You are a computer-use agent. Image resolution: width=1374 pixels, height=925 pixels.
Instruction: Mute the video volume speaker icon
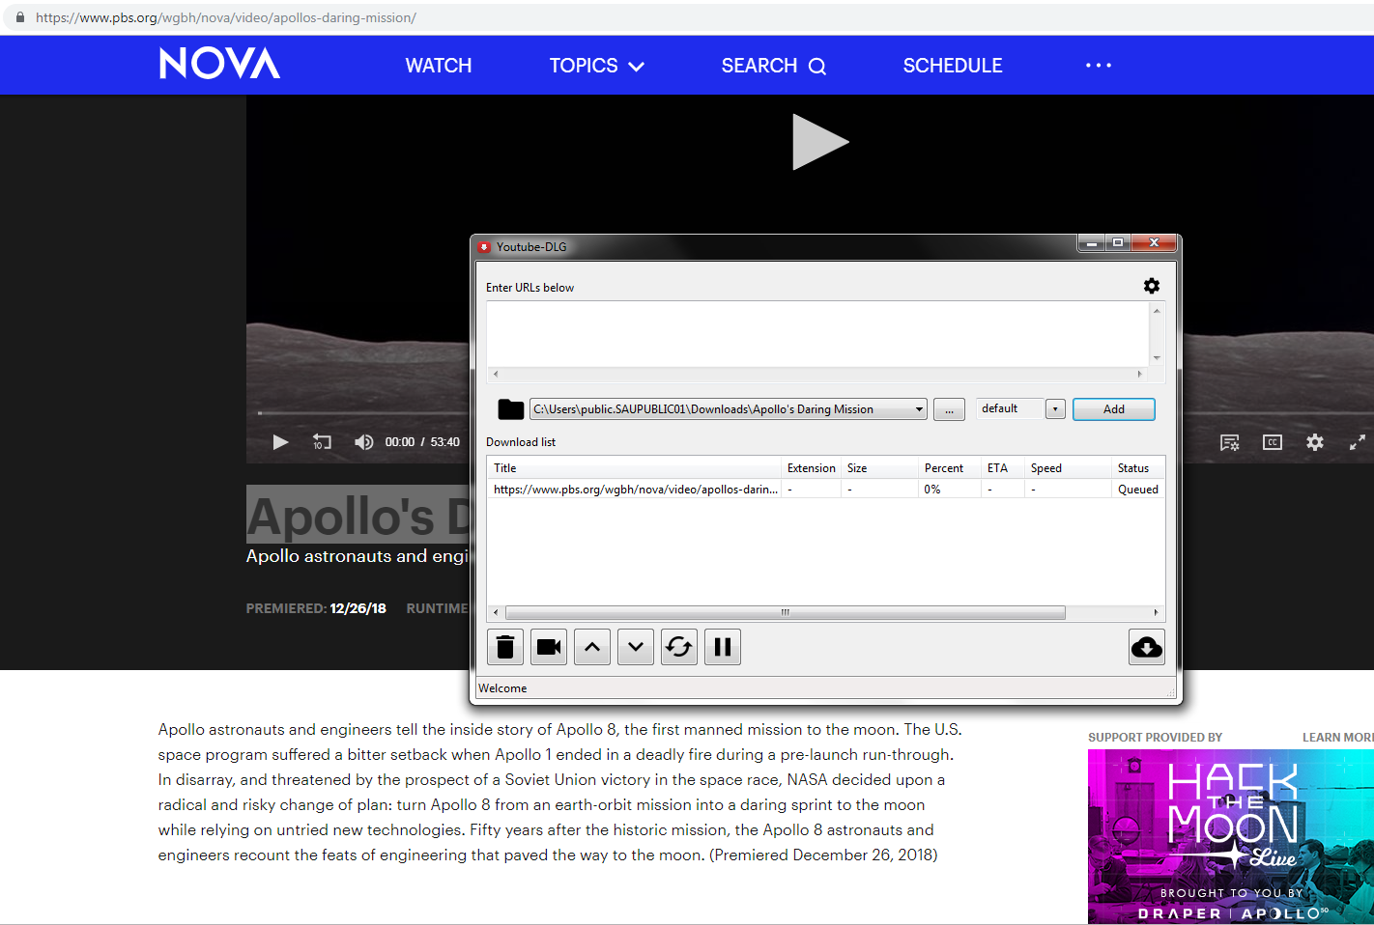(363, 442)
